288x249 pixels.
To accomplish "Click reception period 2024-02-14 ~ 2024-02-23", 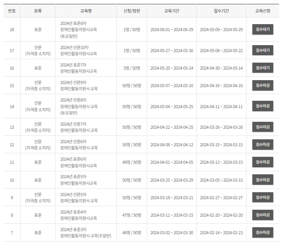I will (221, 233).
